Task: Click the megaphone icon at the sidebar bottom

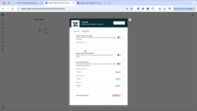Action: [x=3, y=105]
